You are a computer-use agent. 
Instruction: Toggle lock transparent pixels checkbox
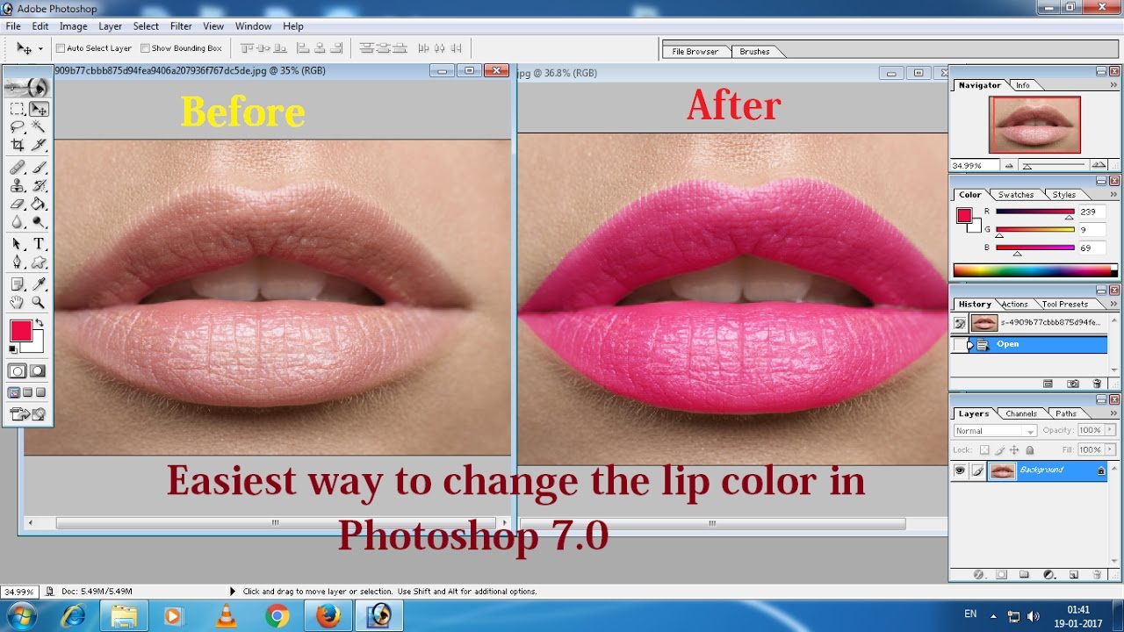[x=984, y=449]
